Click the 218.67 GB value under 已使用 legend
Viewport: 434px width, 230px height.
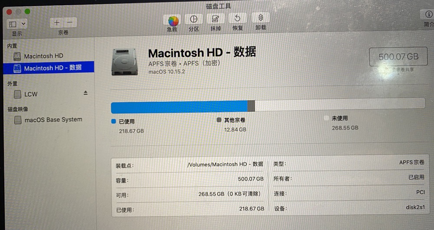tap(132, 131)
